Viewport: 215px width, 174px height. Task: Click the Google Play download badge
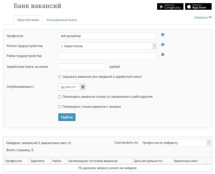pos(170,6)
